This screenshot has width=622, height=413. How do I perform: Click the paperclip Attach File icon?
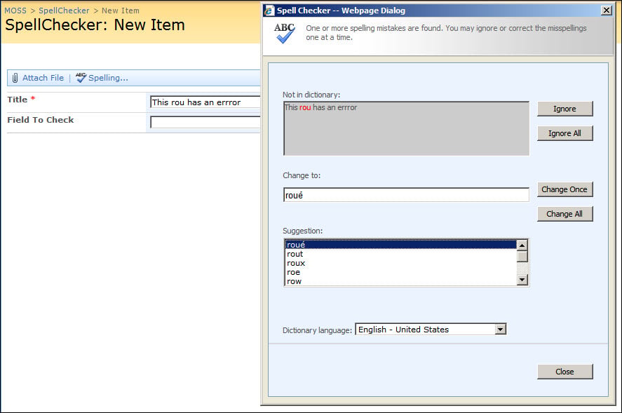tap(15, 78)
